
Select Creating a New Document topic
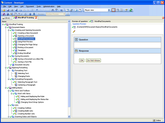coord(28,33)
